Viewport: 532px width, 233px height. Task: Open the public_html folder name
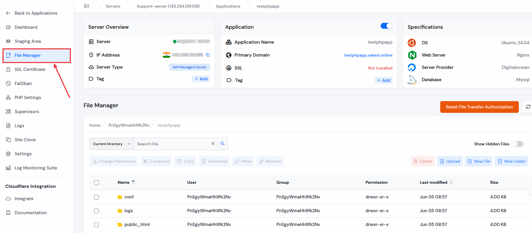tap(137, 225)
